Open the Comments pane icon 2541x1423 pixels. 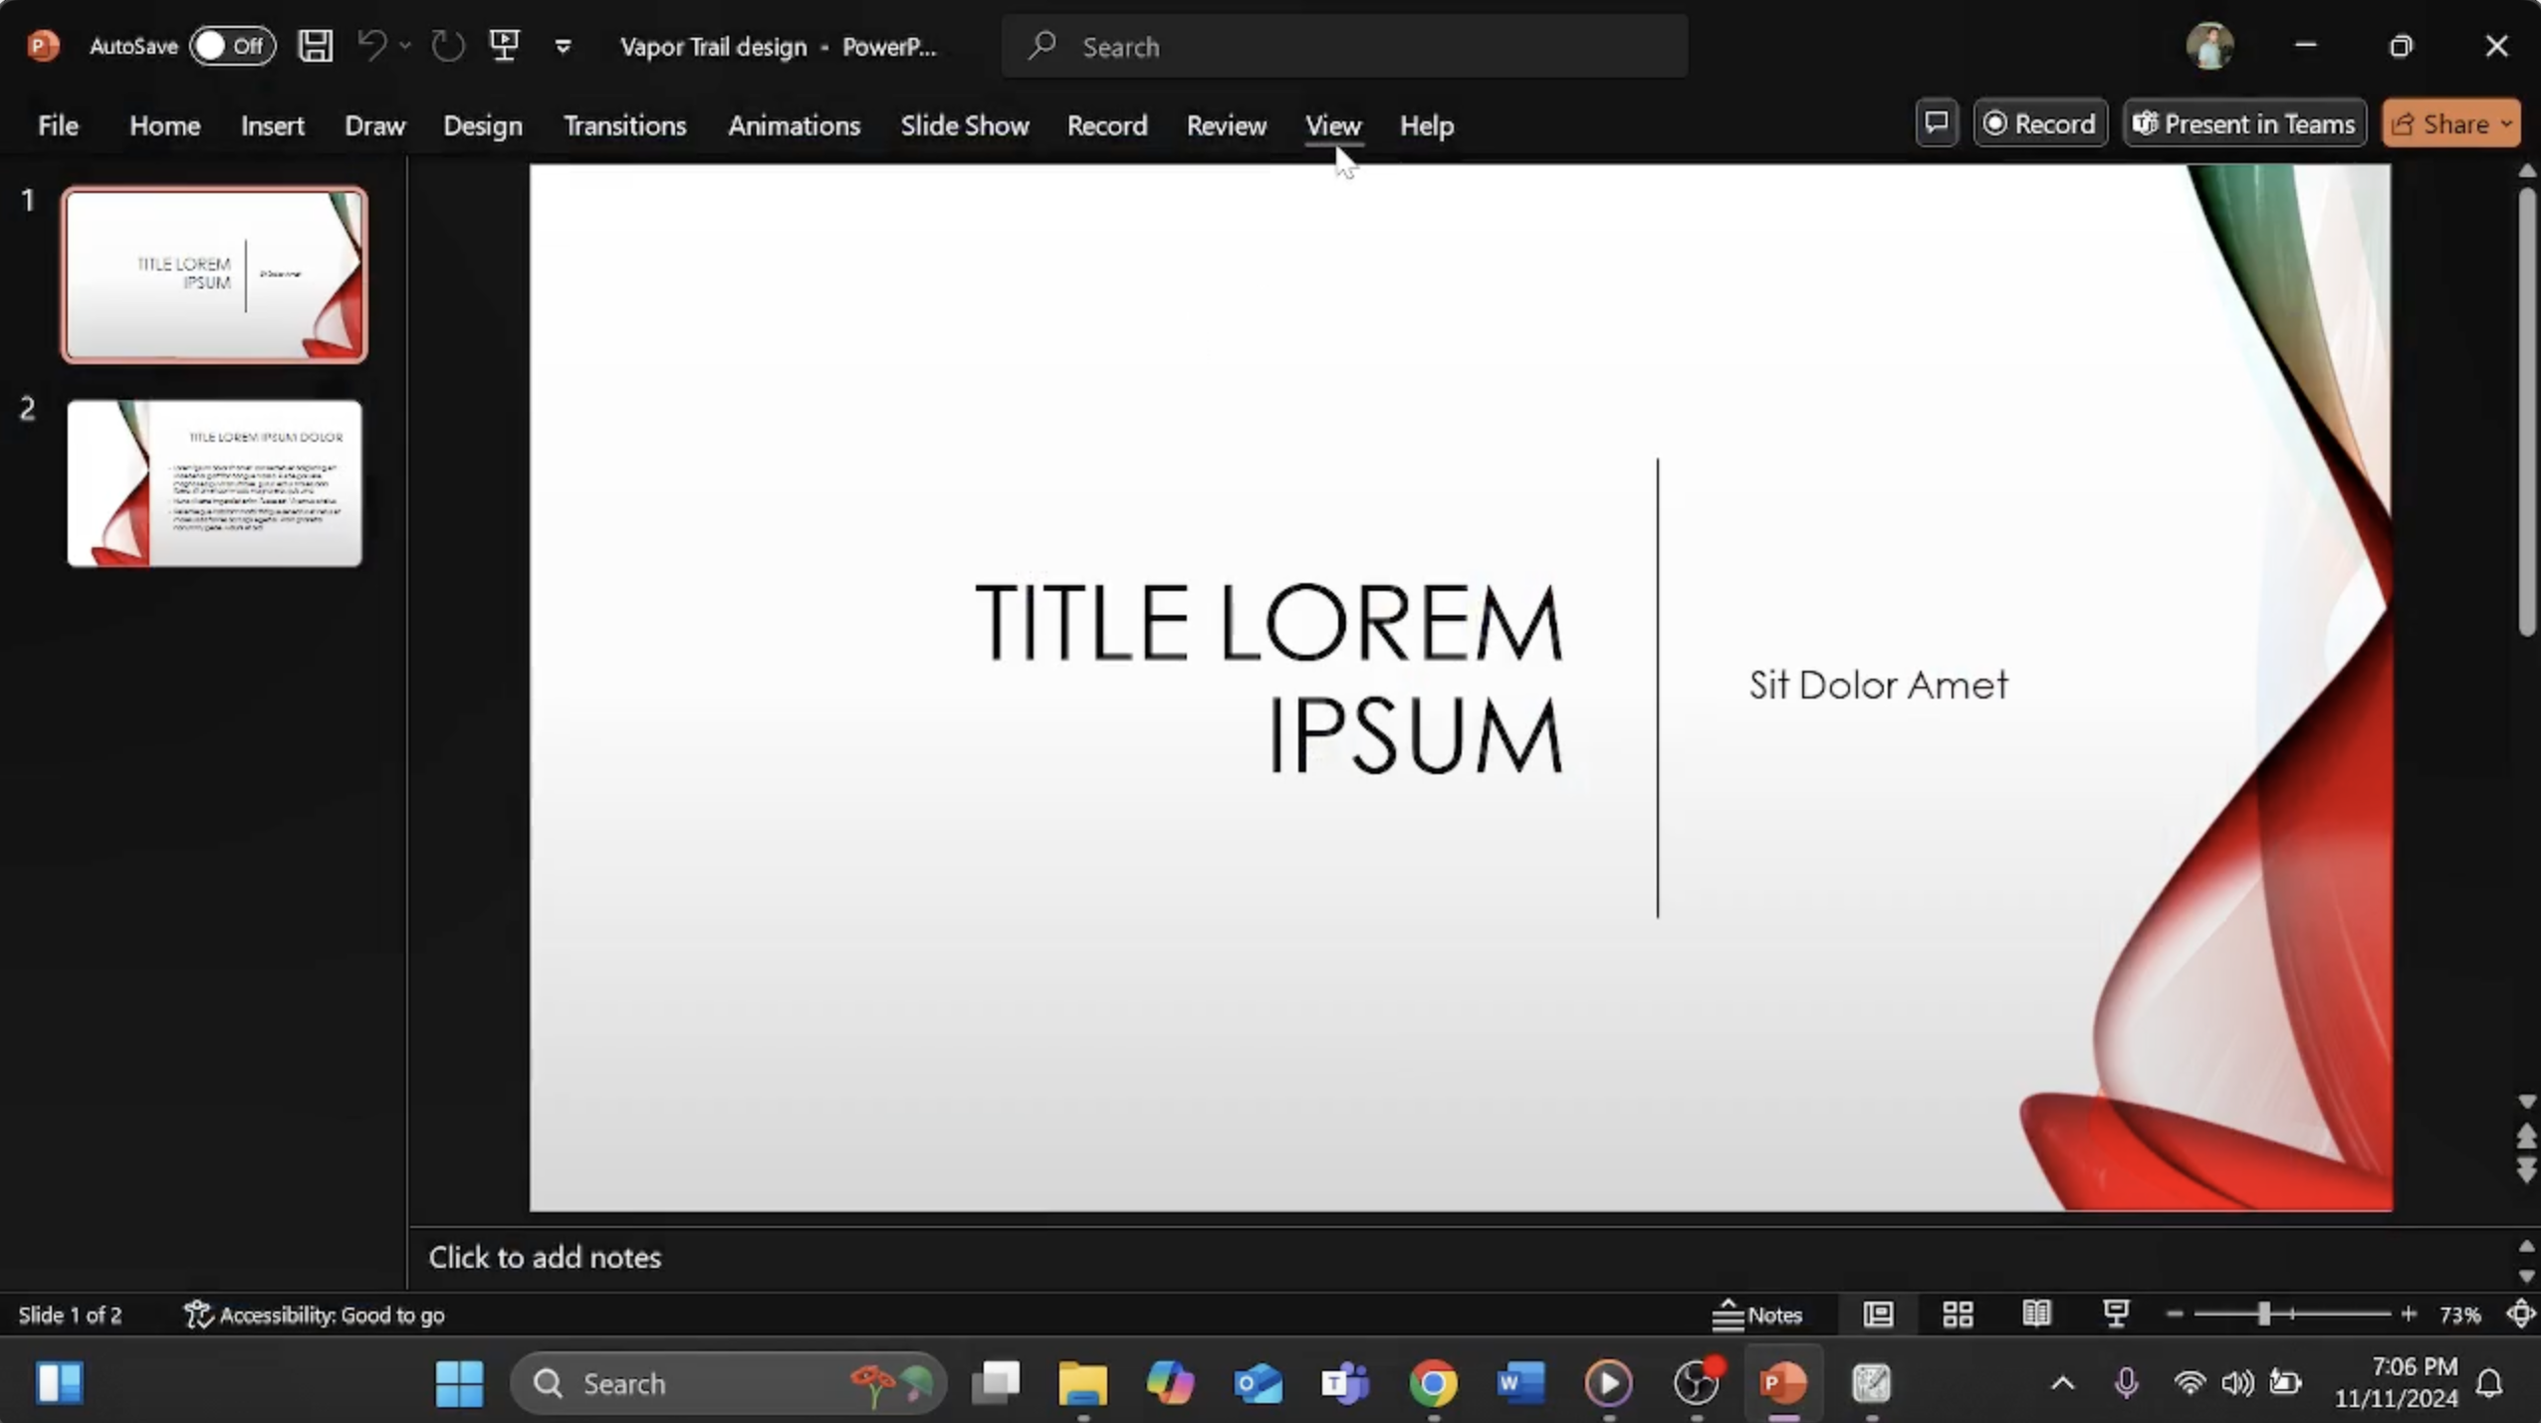1937,123
